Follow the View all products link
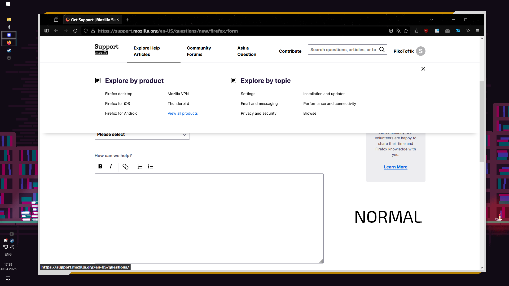Image resolution: width=509 pixels, height=286 pixels. pyautogui.click(x=182, y=113)
